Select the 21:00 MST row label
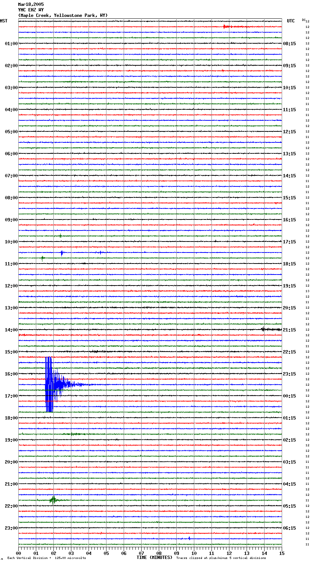 [11, 484]
